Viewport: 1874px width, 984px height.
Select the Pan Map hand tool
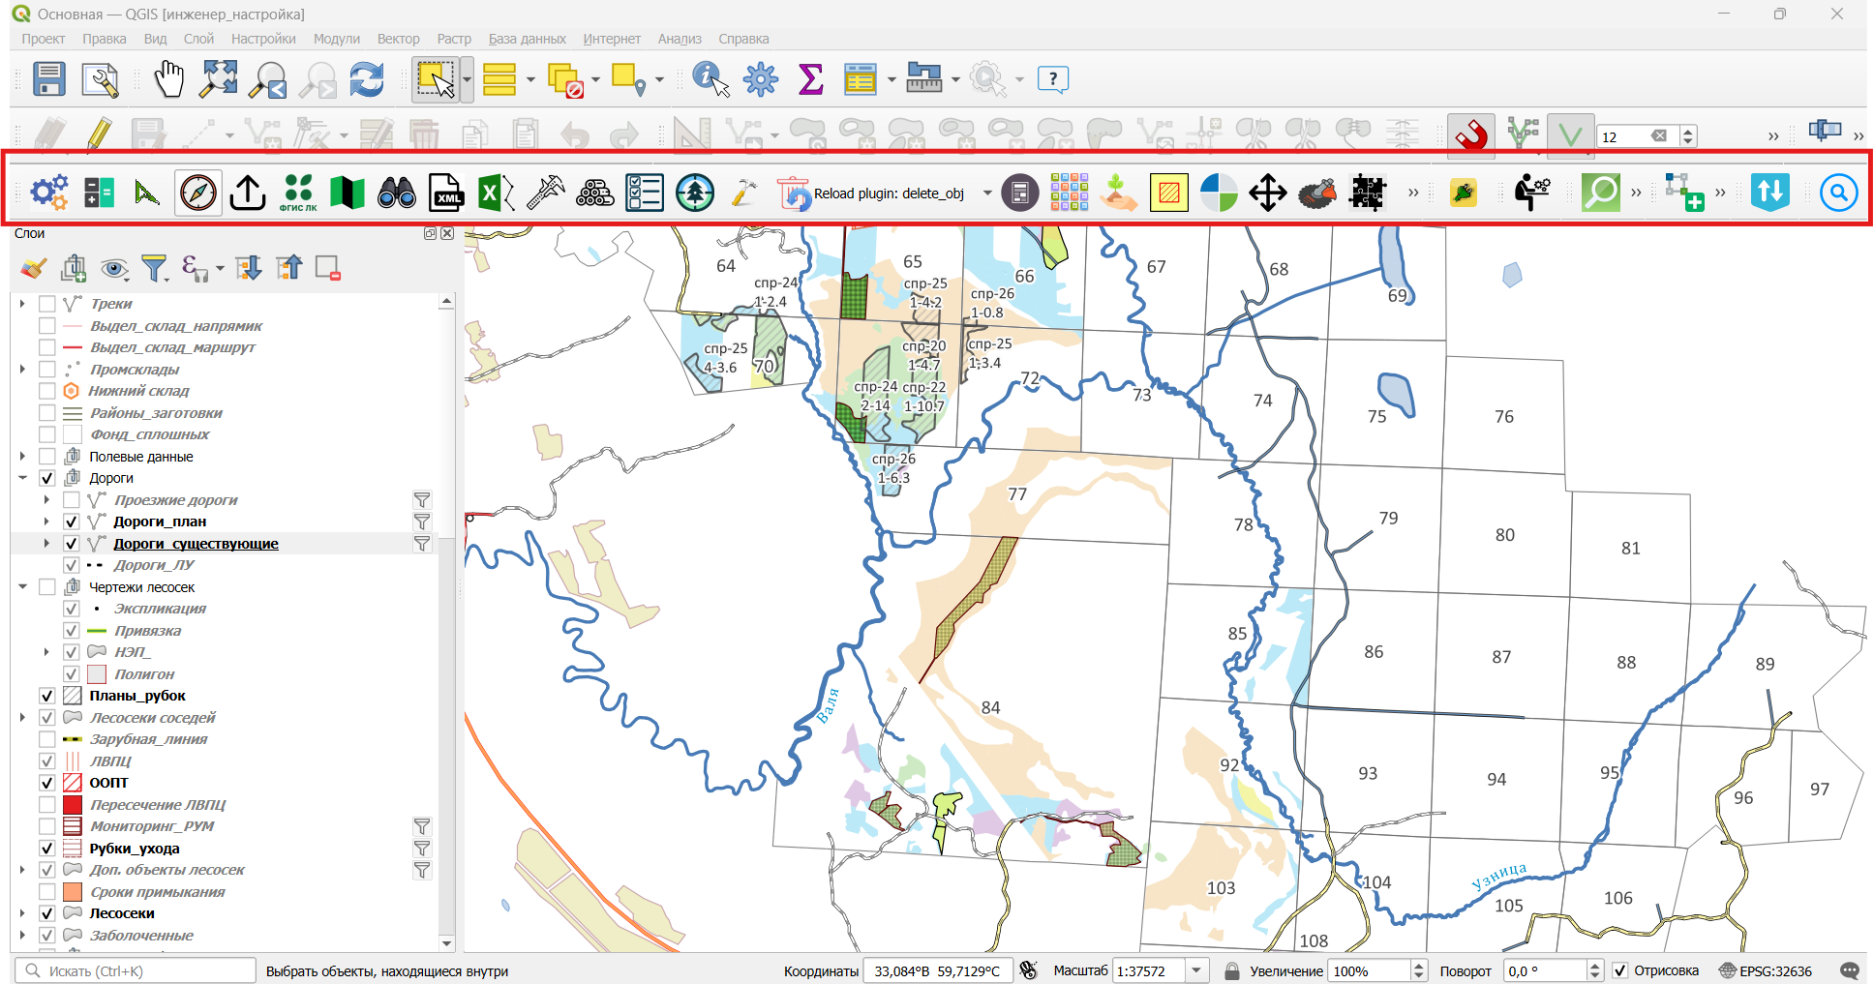point(169,79)
